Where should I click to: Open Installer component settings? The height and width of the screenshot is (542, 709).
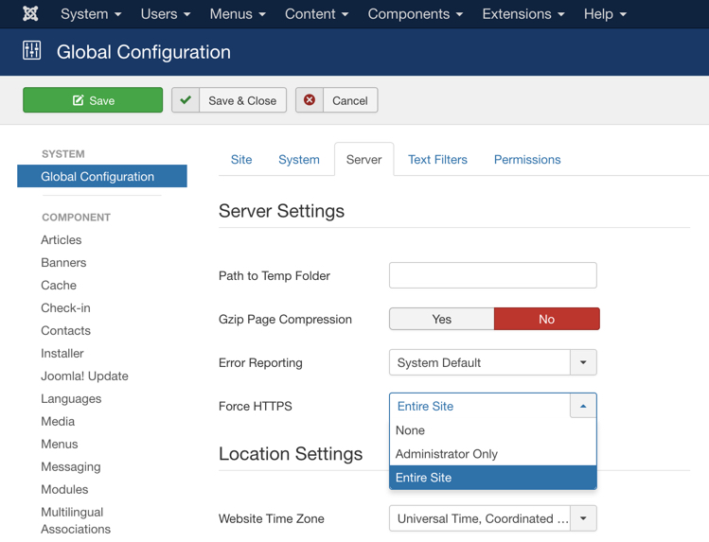coord(62,353)
